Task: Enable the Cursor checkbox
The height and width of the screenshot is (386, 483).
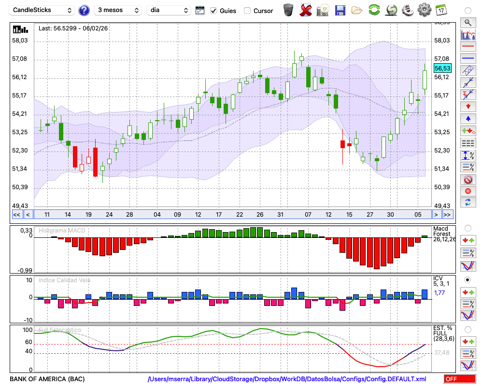Action: pos(247,11)
